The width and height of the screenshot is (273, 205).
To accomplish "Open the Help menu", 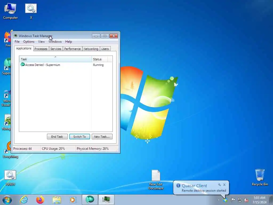I will [69, 41].
